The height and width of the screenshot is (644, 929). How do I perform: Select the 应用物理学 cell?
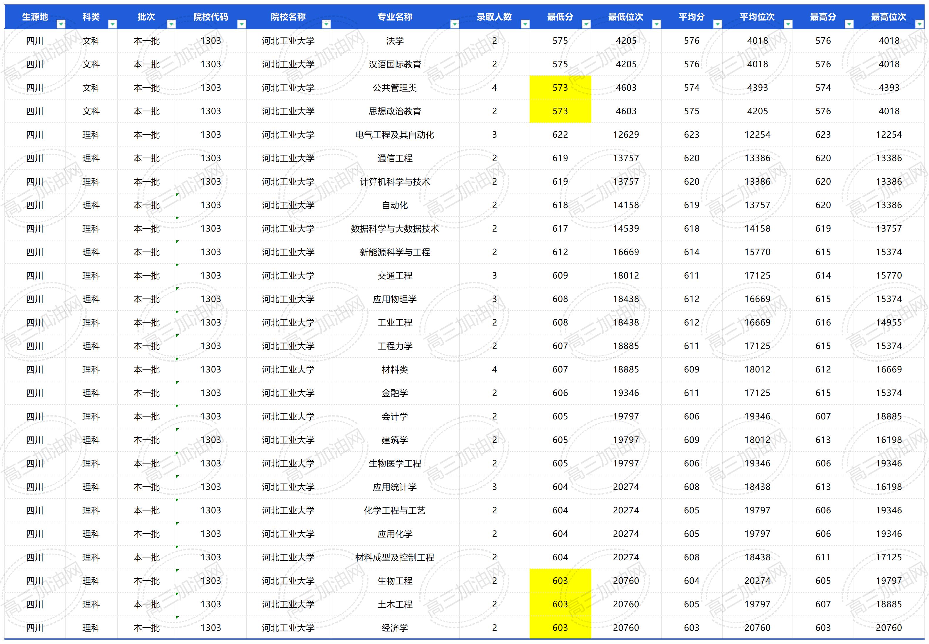click(395, 299)
